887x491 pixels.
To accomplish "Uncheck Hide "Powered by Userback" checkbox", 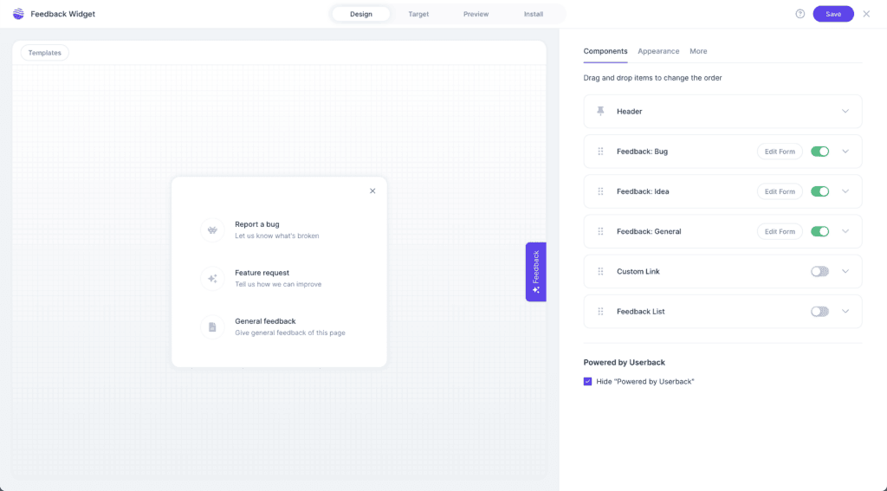I will (x=588, y=381).
